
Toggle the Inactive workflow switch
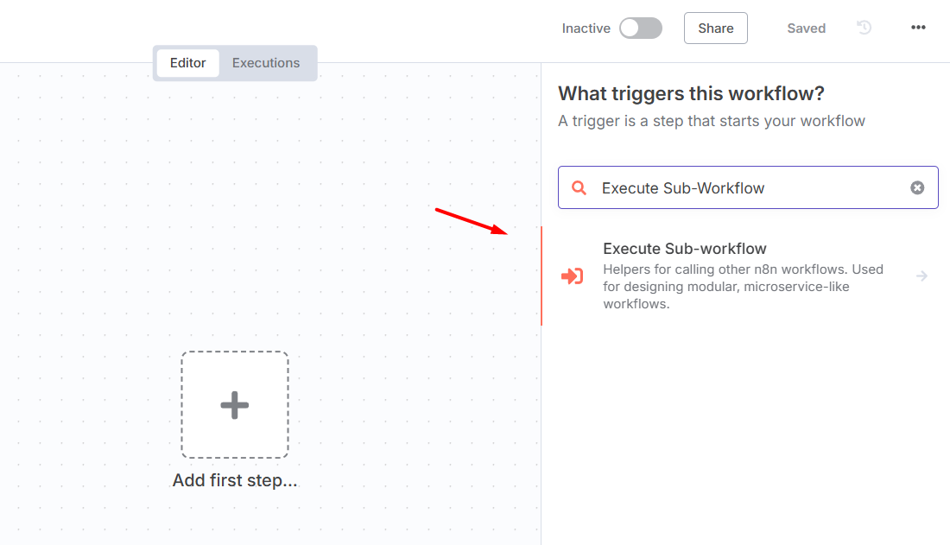641,28
